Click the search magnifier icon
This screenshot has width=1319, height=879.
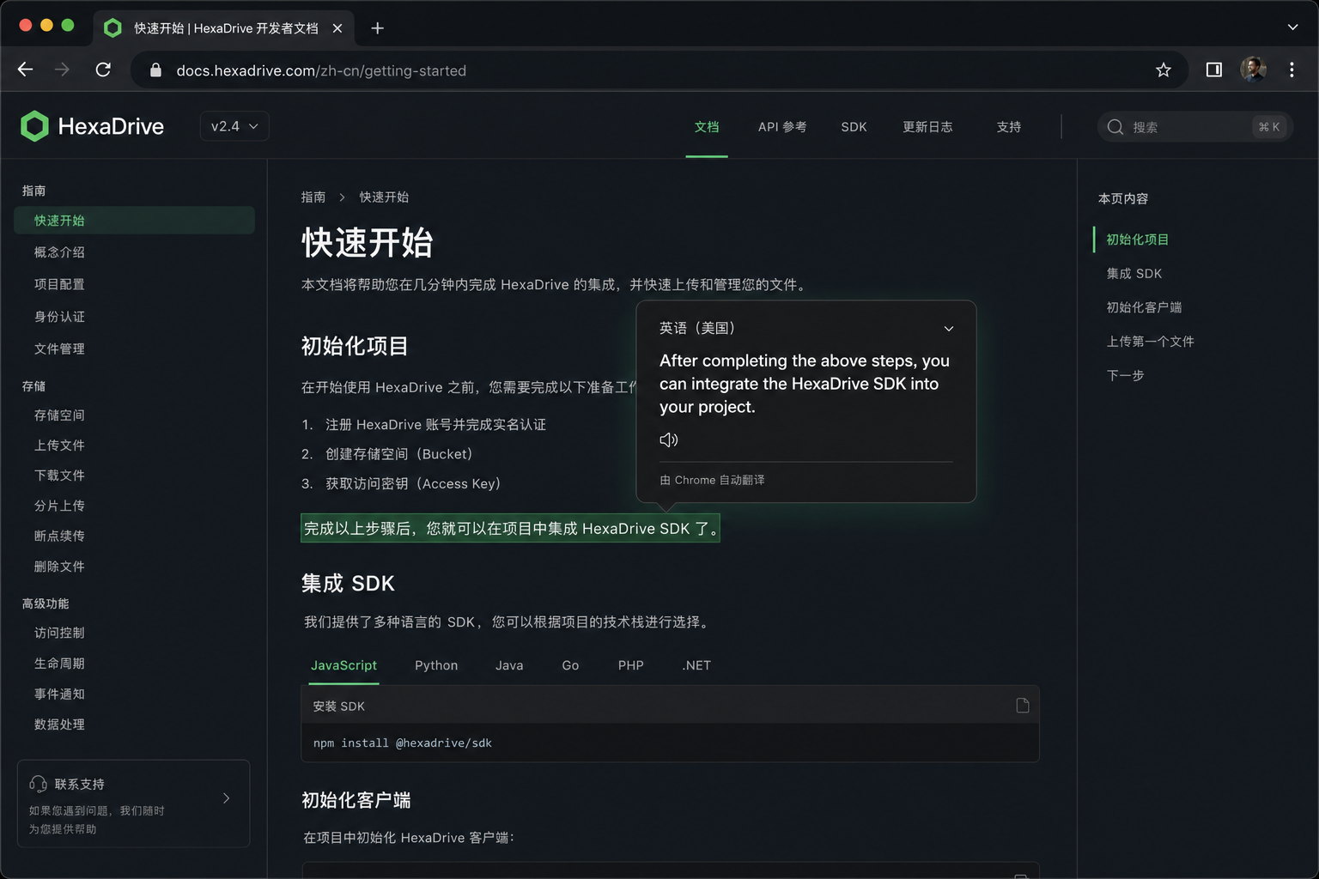pyautogui.click(x=1115, y=127)
